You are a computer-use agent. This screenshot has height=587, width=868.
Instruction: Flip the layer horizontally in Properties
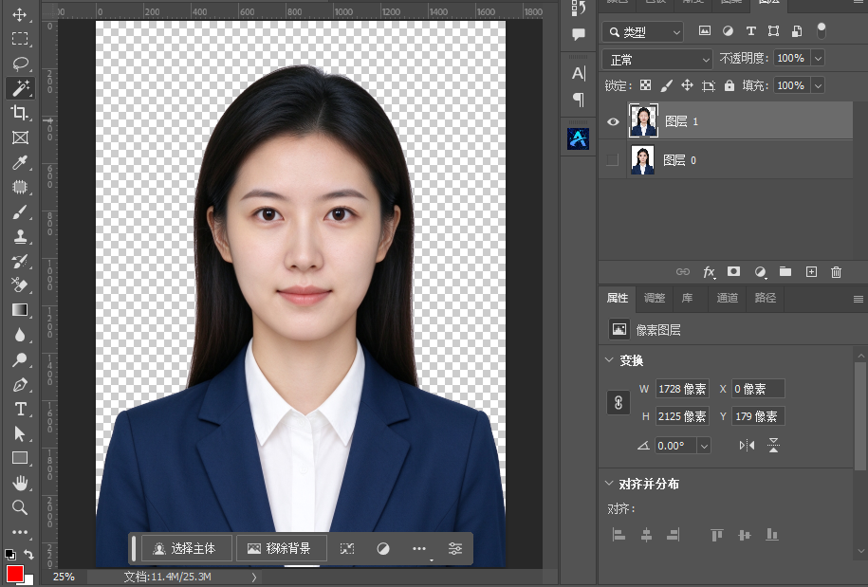[x=747, y=446]
